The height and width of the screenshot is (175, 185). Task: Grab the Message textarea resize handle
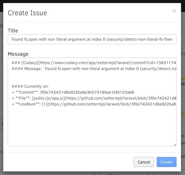click(x=175, y=144)
